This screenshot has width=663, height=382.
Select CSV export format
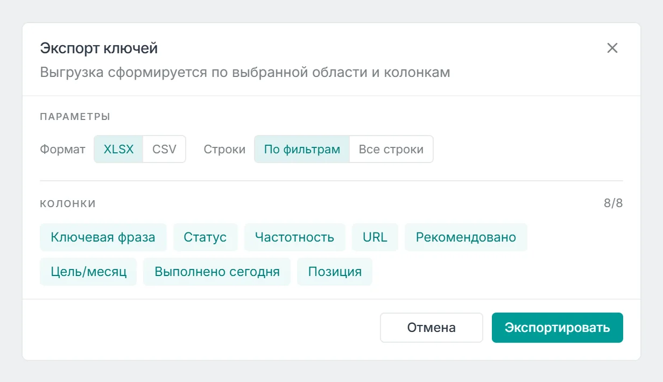(x=164, y=149)
